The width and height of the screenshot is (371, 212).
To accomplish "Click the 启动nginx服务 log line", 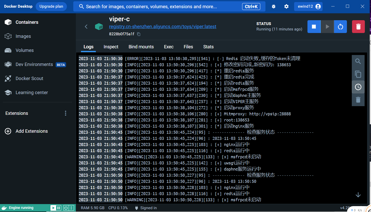I will [166, 126].
